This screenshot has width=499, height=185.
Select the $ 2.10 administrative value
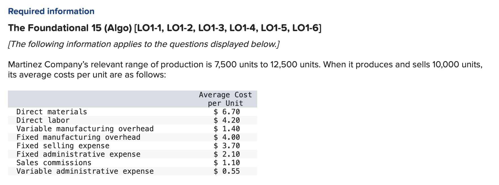[x=227, y=154]
